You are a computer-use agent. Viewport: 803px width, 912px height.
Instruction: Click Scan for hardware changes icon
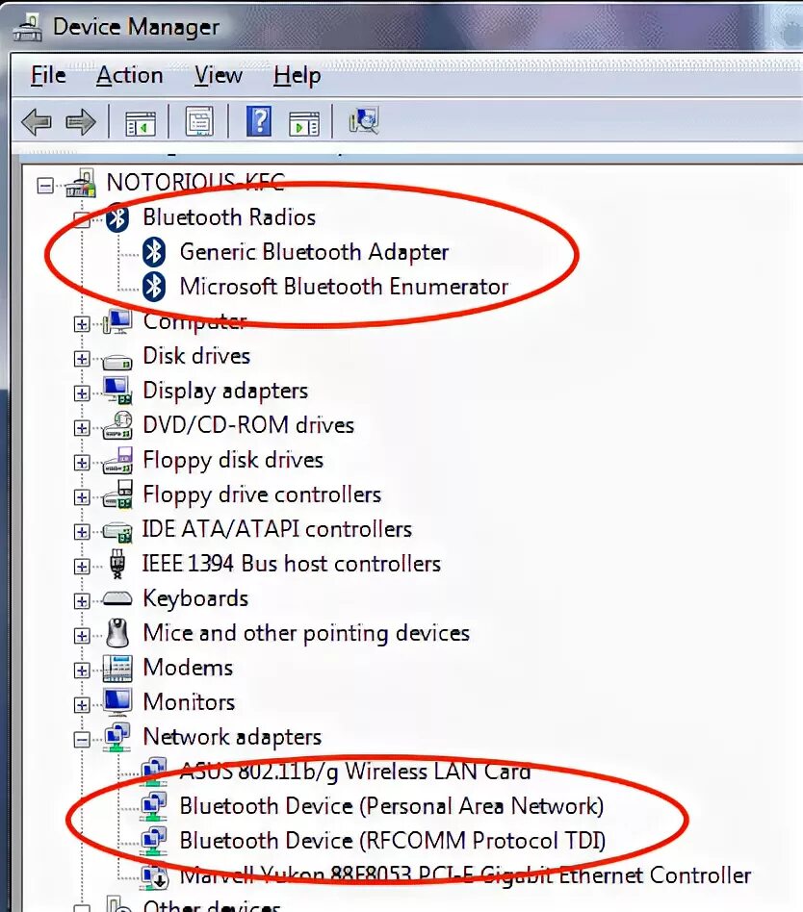364,120
